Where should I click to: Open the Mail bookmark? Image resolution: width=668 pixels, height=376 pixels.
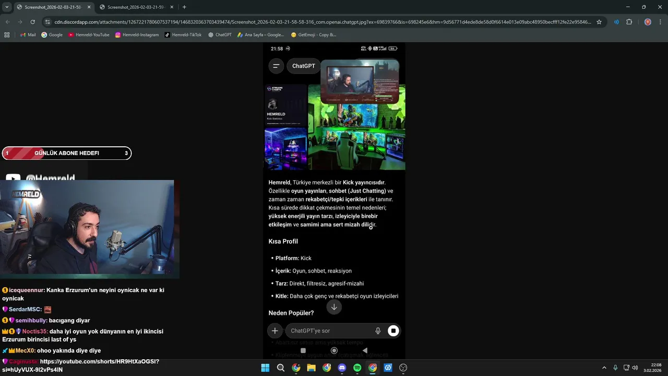click(x=28, y=35)
